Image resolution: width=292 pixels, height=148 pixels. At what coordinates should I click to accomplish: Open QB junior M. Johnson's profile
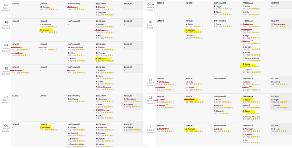45,7
